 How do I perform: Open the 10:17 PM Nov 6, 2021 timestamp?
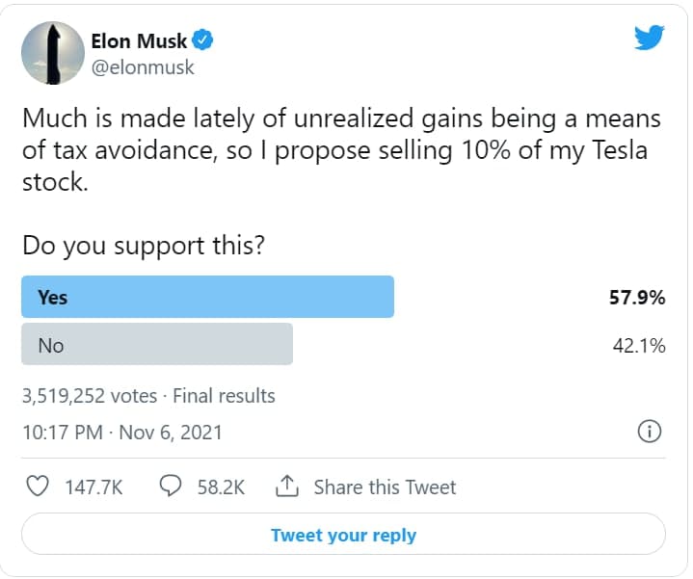pyautogui.click(x=122, y=433)
